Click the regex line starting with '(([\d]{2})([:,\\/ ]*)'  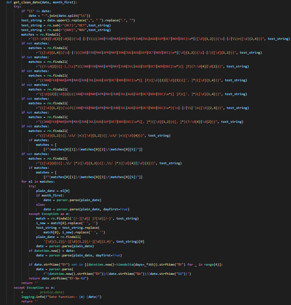(x=109, y=163)
